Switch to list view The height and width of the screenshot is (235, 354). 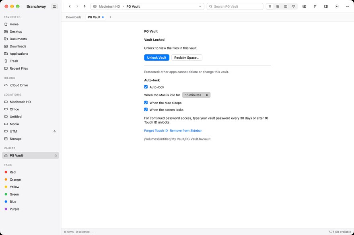[x=270, y=6]
